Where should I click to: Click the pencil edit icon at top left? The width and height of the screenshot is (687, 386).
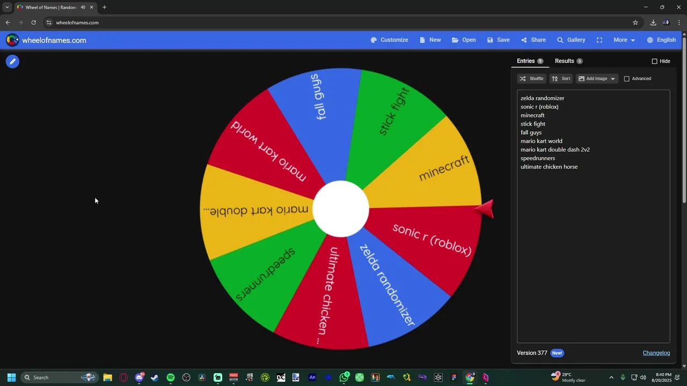click(12, 62)
